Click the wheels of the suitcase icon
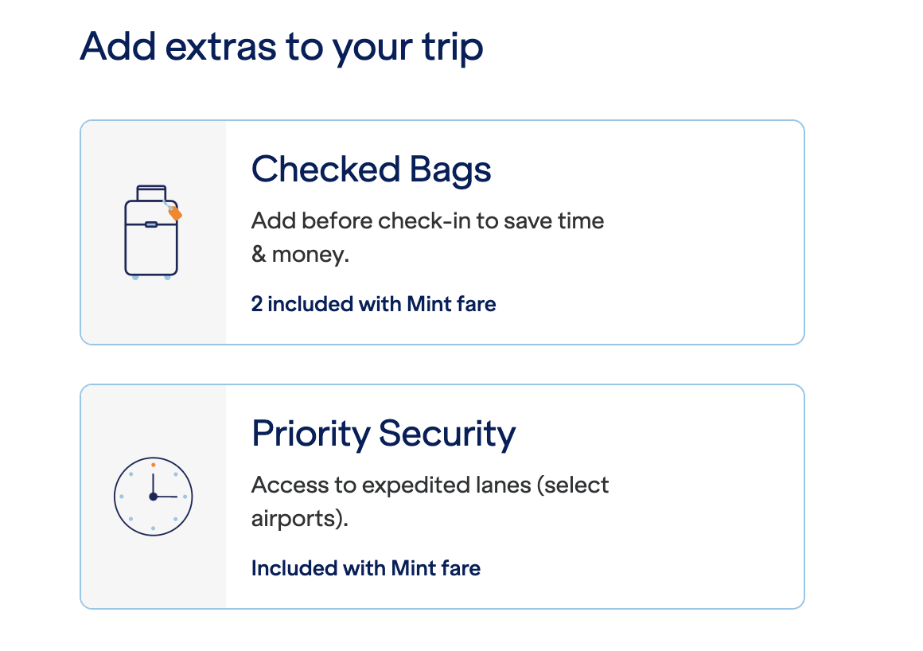This screenshot has width=923, height=651. pos(151,277)
